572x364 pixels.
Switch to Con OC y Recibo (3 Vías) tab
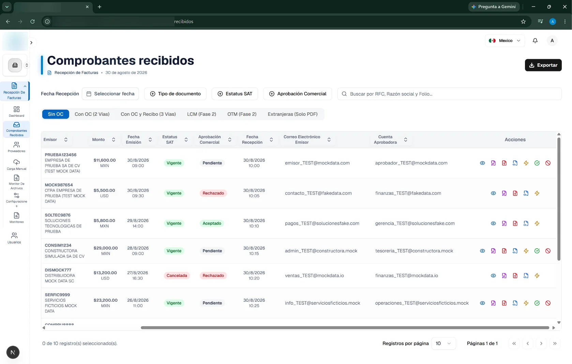tap(148, 114)
